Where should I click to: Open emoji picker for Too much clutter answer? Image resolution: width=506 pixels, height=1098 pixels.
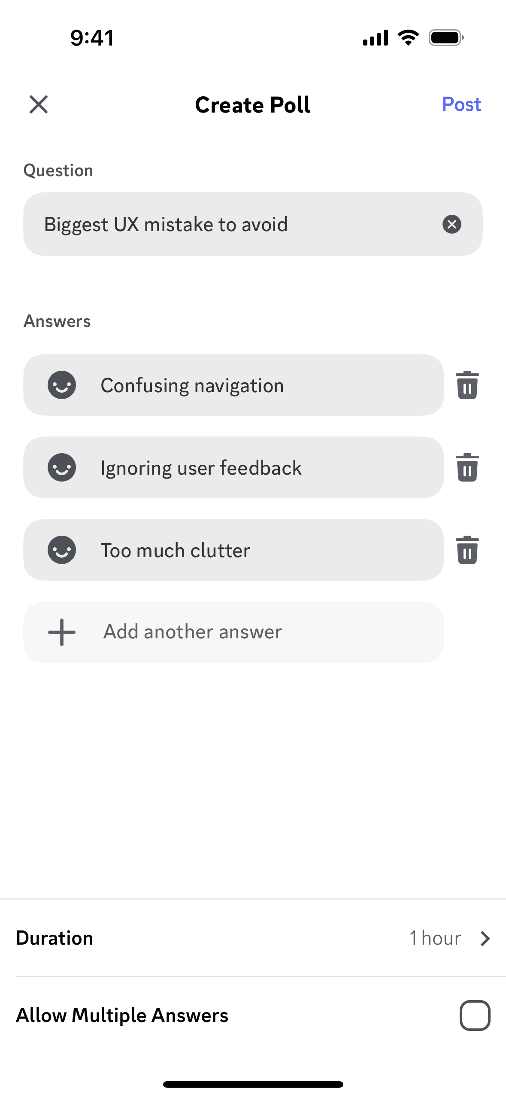point(61,550)
